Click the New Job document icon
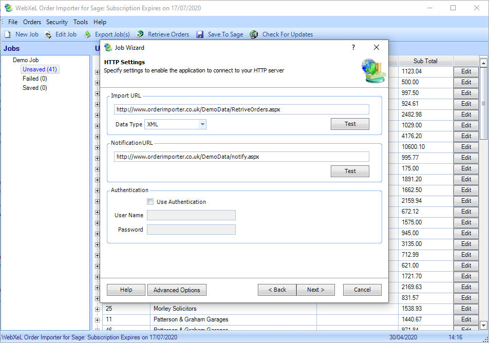The width and height of the screenshot is (489, 343). tap(8, 34)
